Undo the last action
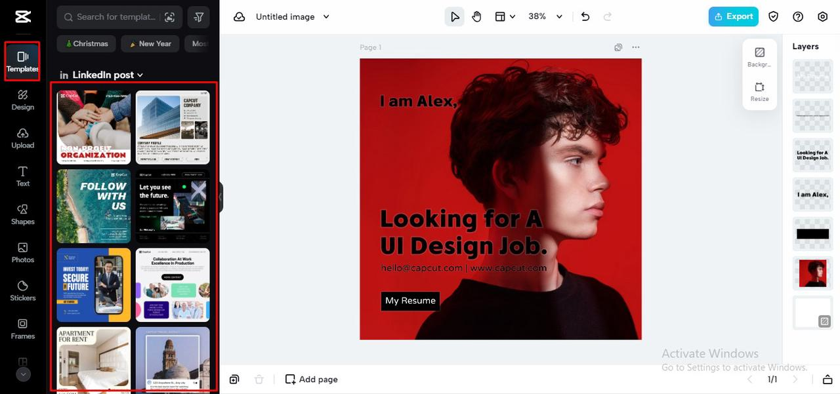 point(585,16)
